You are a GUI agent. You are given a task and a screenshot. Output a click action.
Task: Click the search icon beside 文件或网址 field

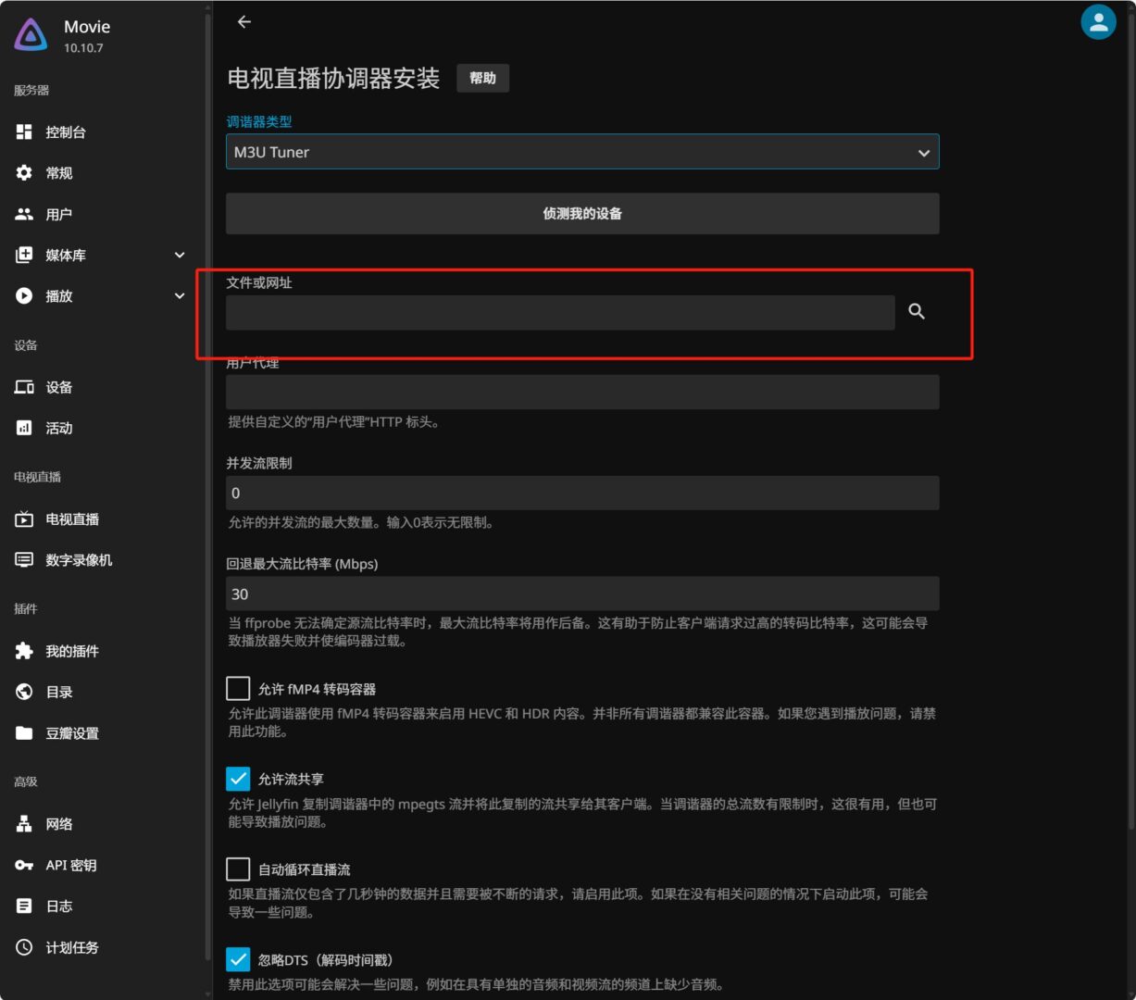pos(917,312)
